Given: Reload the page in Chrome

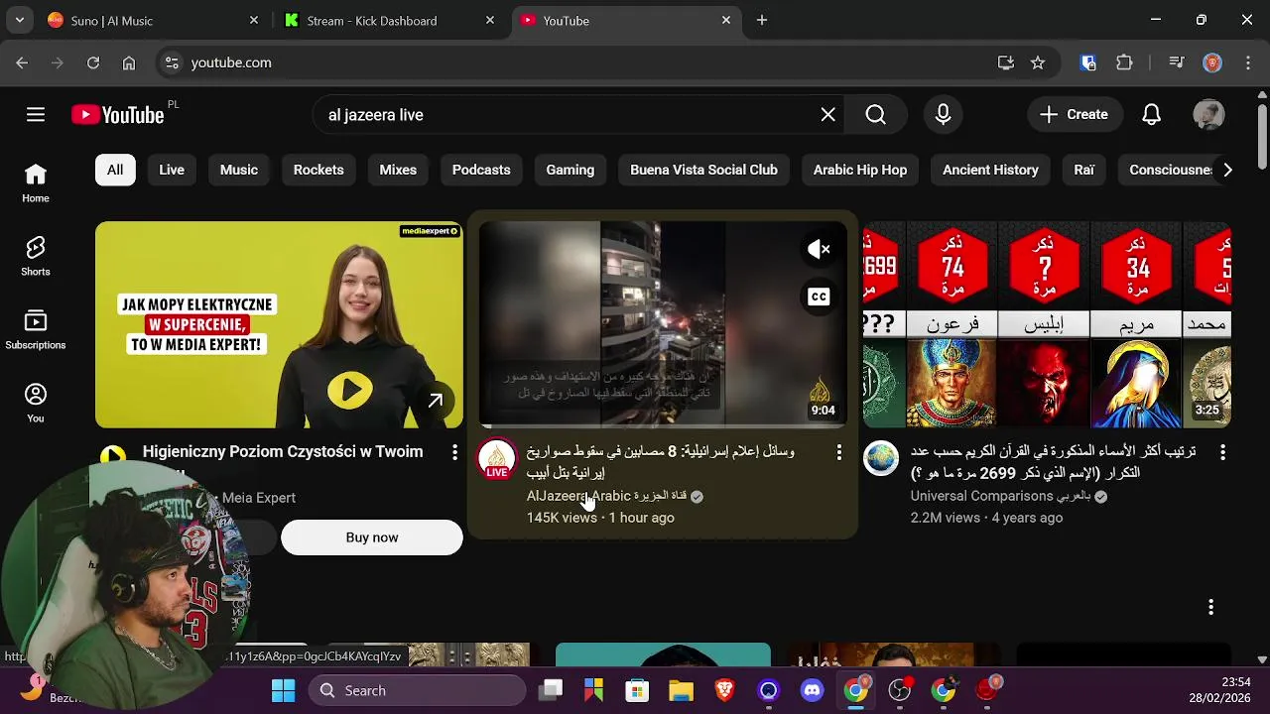Looking at the screenshot, I should point(93,62).
